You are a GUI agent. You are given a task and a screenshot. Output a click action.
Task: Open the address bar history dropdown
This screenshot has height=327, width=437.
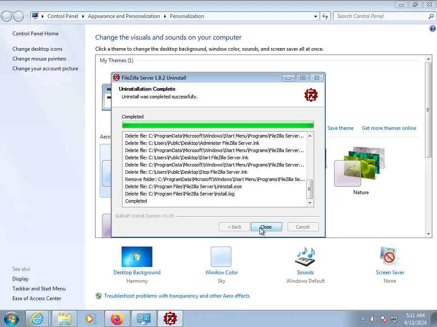pyautogui.click(x=315, y=17)
